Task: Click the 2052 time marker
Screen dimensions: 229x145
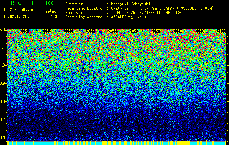Action: [47, 31]
